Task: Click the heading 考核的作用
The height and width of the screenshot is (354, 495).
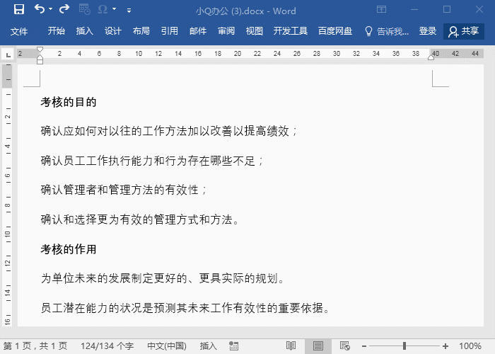Action: click(x=69, y=249)
